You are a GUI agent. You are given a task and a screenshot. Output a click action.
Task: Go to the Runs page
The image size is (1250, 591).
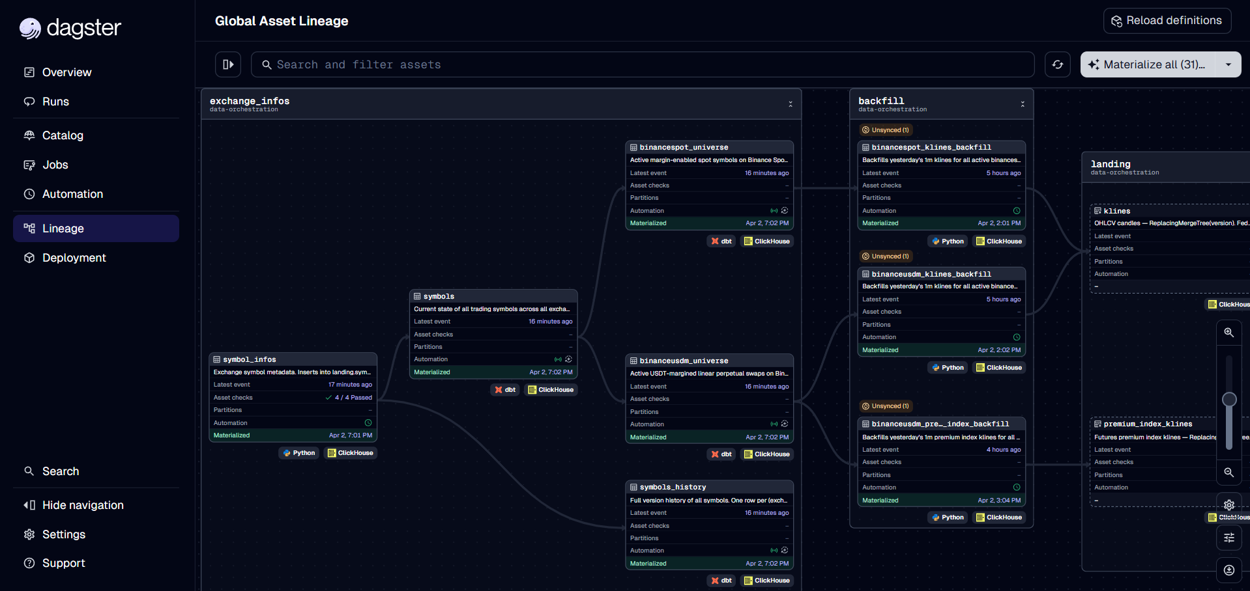tap(96, 102)
